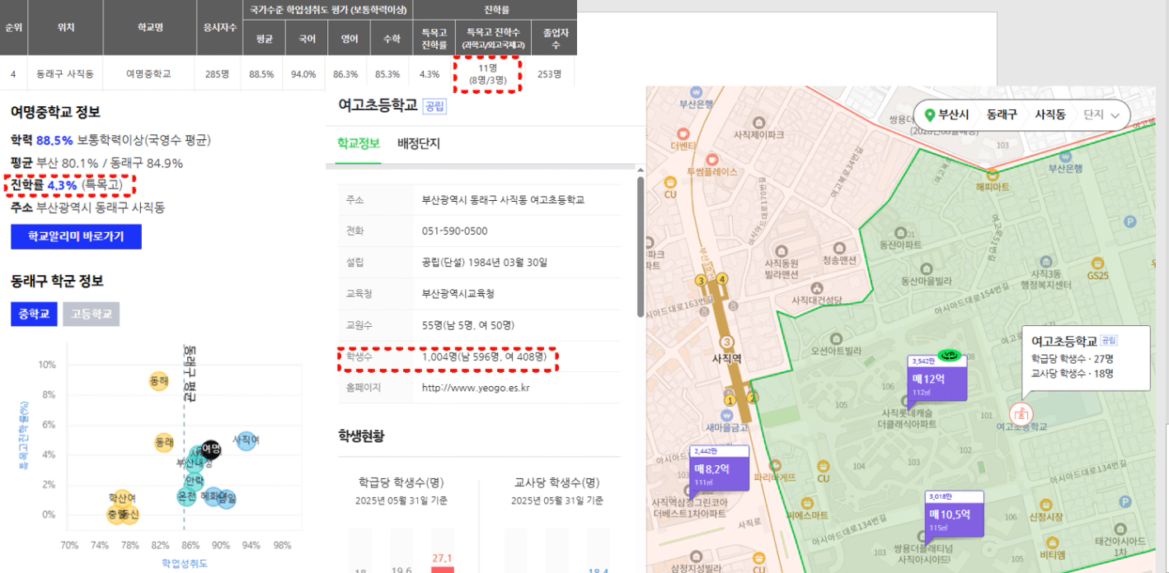The image size is (1169, 573).
Task: Select the 해피마트 store icon
Action: coord(993,175)
